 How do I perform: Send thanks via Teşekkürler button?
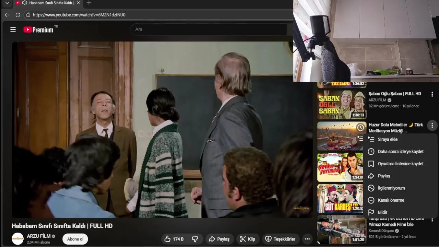(x=281, y=239)
